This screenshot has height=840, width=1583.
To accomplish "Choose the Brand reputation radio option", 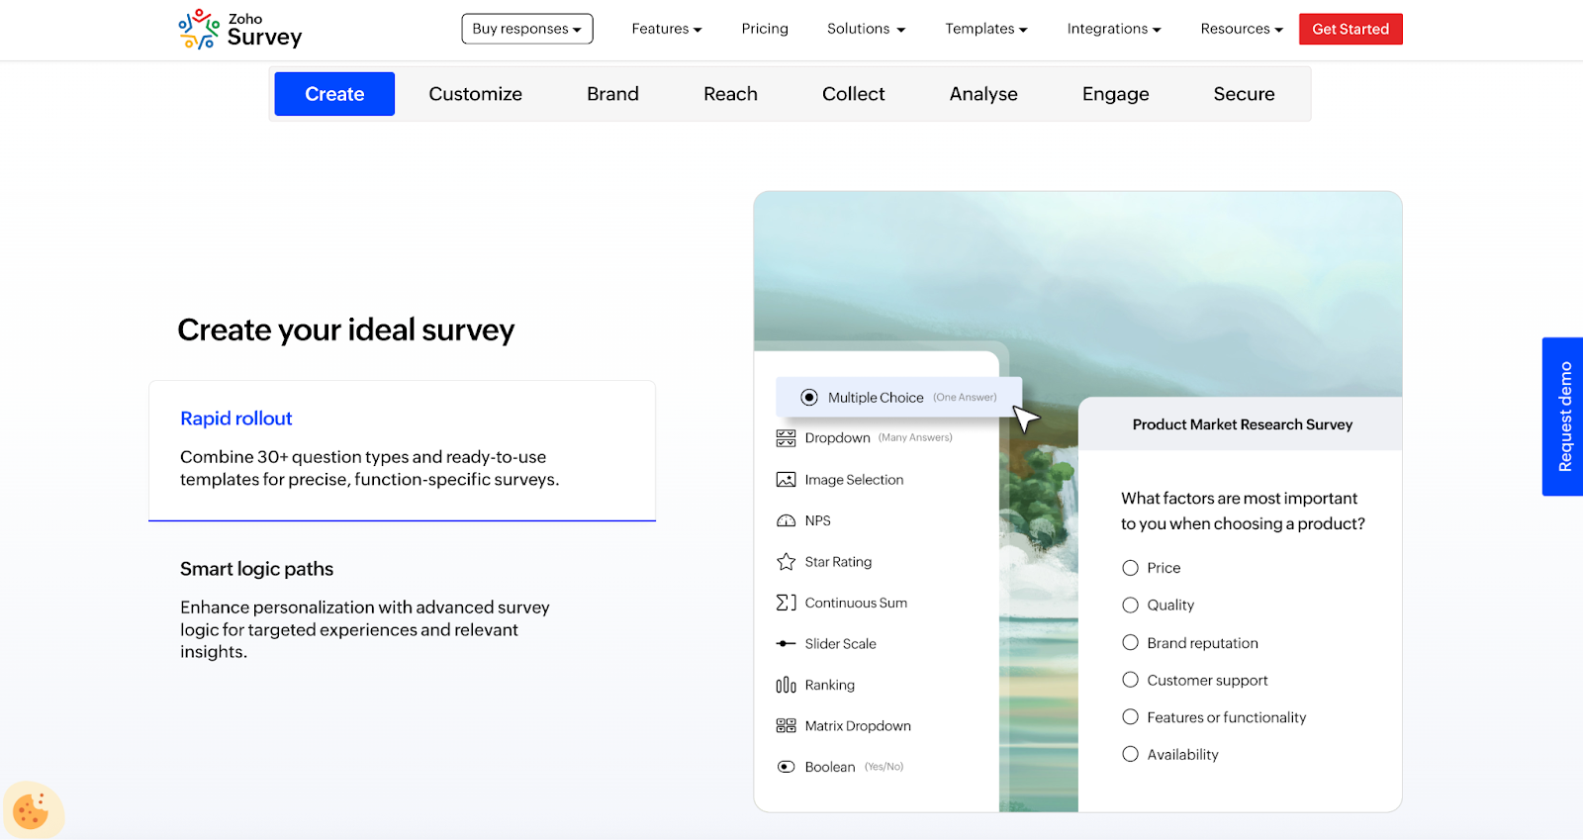I will pos(1130,642).
